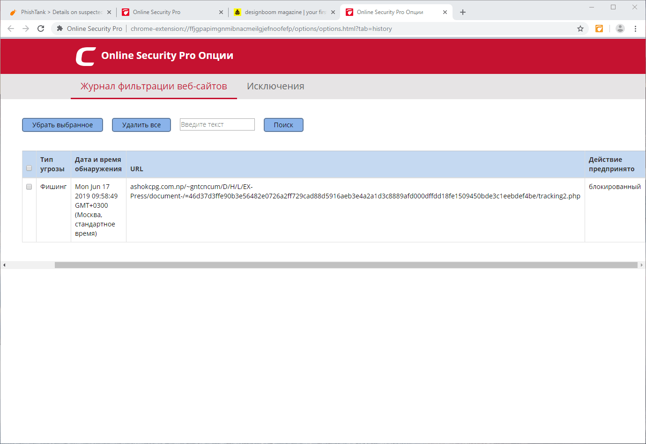Focus the Введите текст search field

[217, 124]
